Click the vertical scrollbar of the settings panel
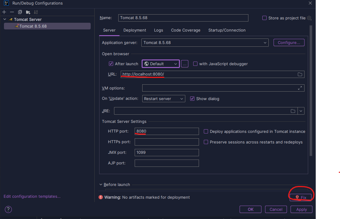The height and width of the screenshot is (219, 340). coord(311,91)
